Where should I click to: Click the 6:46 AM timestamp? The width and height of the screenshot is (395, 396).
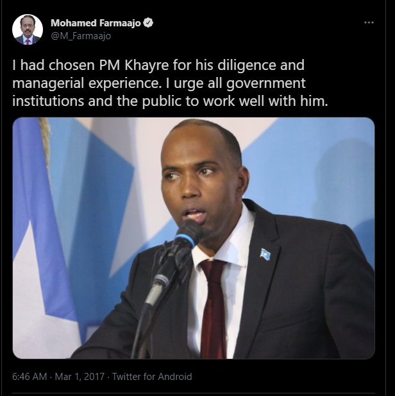[29, 377]
